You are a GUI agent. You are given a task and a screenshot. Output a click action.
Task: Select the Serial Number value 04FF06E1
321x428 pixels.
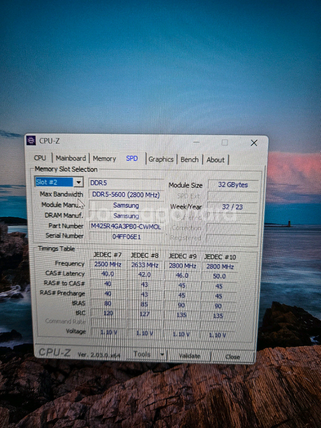[x=126, y=236]
